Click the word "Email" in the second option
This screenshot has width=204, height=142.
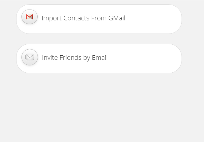click(x=100, y=58)
